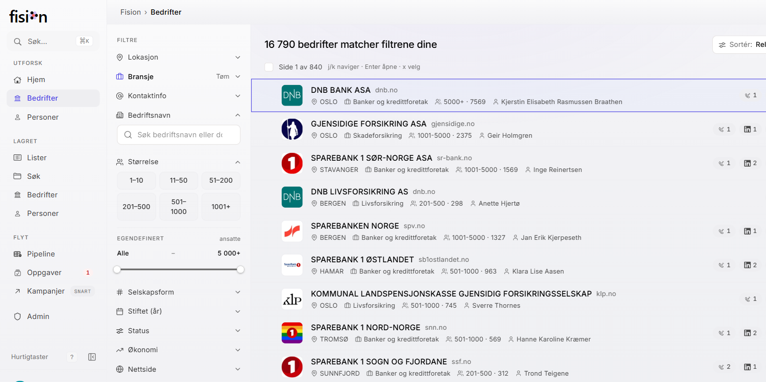The image size is (766, 382).
Task: Click Fision breadcrumb link
Action: click(130, 12)
